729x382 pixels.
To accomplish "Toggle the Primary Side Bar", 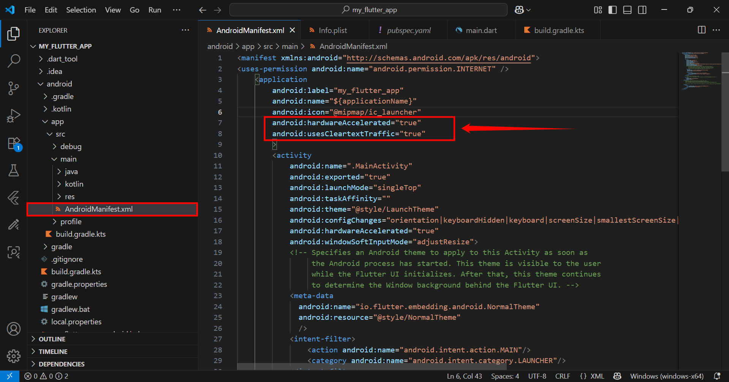I will pyautogui.click(x=612, y=10).
